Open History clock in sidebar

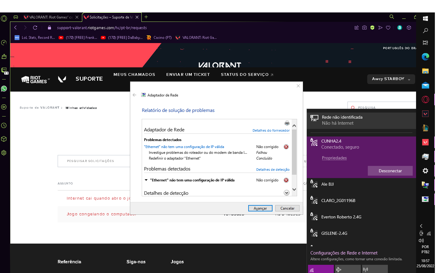click(4, 125)
